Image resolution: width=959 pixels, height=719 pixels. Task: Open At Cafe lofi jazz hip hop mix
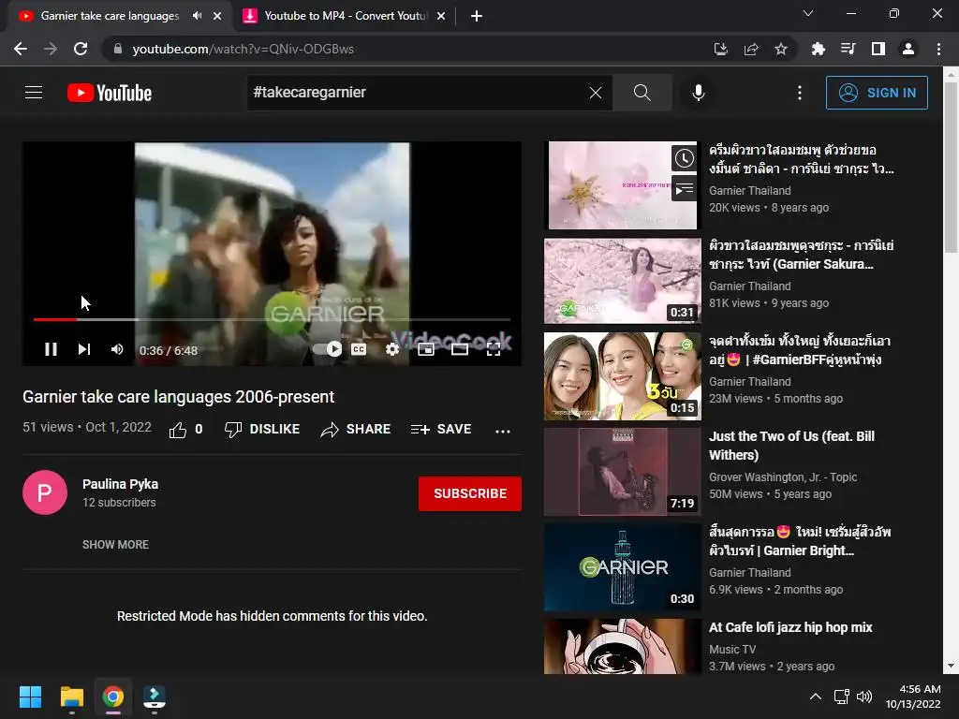[790, 627]
